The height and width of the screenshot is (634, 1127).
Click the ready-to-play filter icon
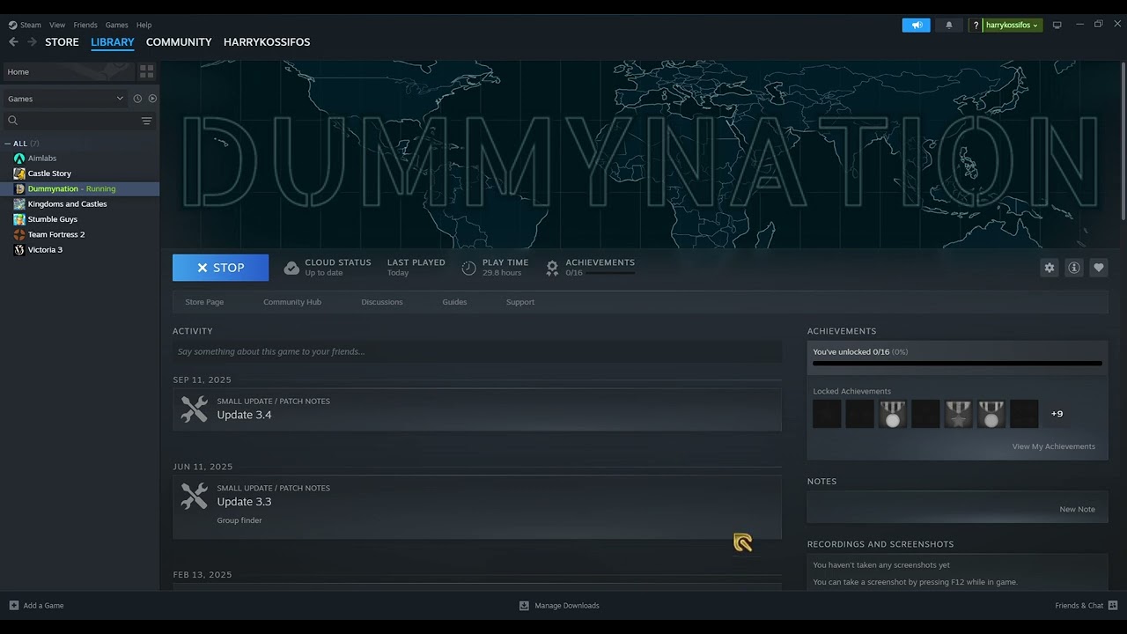point(152,99)
